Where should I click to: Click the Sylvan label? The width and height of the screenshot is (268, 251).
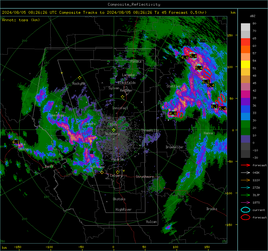click(x=114, y=88)
